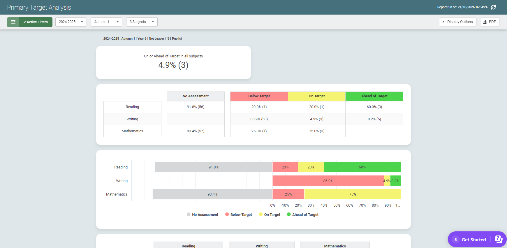Open the 2024-2025 academic year dropdown

point(71,22)
